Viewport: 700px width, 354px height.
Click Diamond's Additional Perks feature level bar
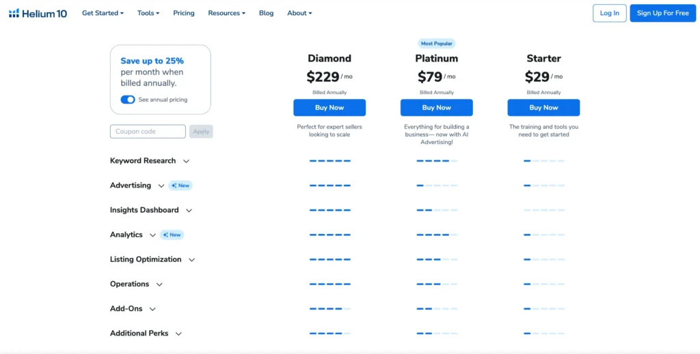329,334
